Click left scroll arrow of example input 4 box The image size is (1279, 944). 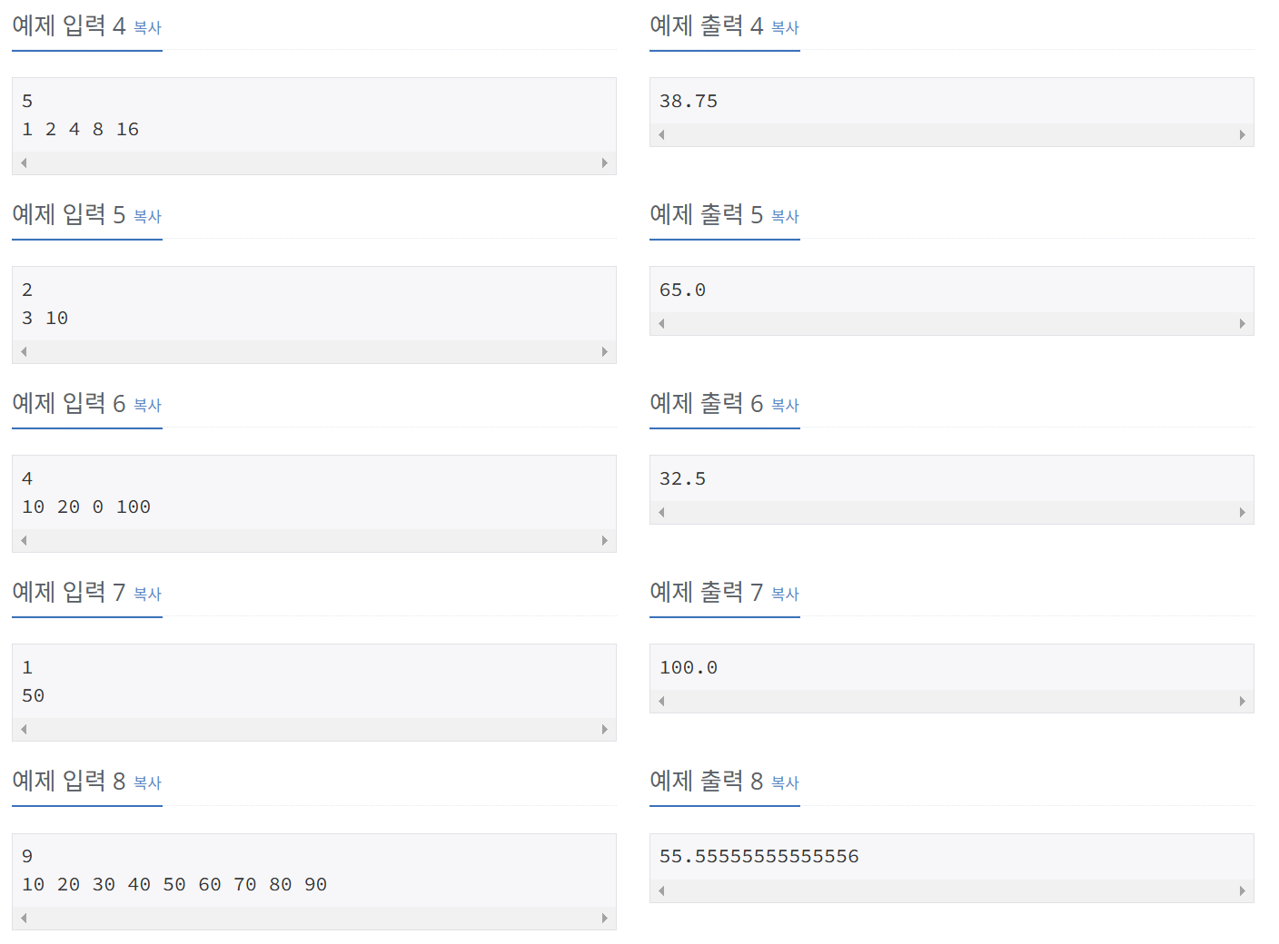[x=24, y=163]
